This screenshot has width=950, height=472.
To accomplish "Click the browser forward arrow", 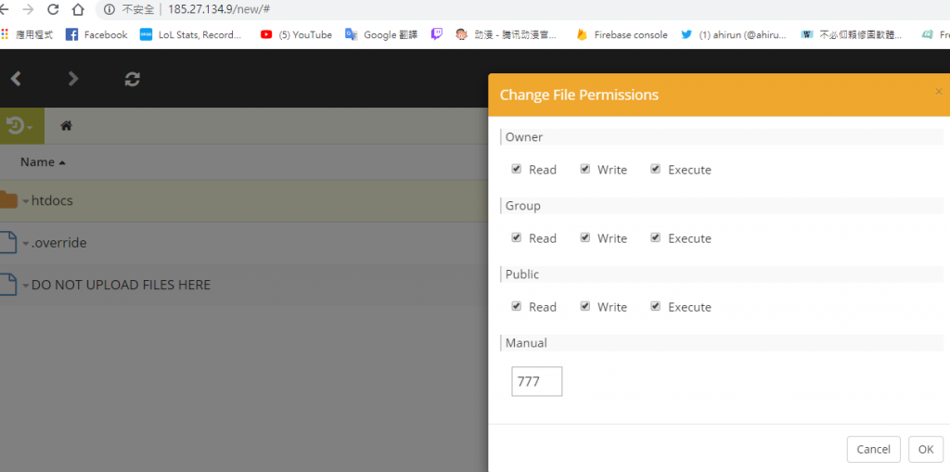I will [x=28, y=9].
